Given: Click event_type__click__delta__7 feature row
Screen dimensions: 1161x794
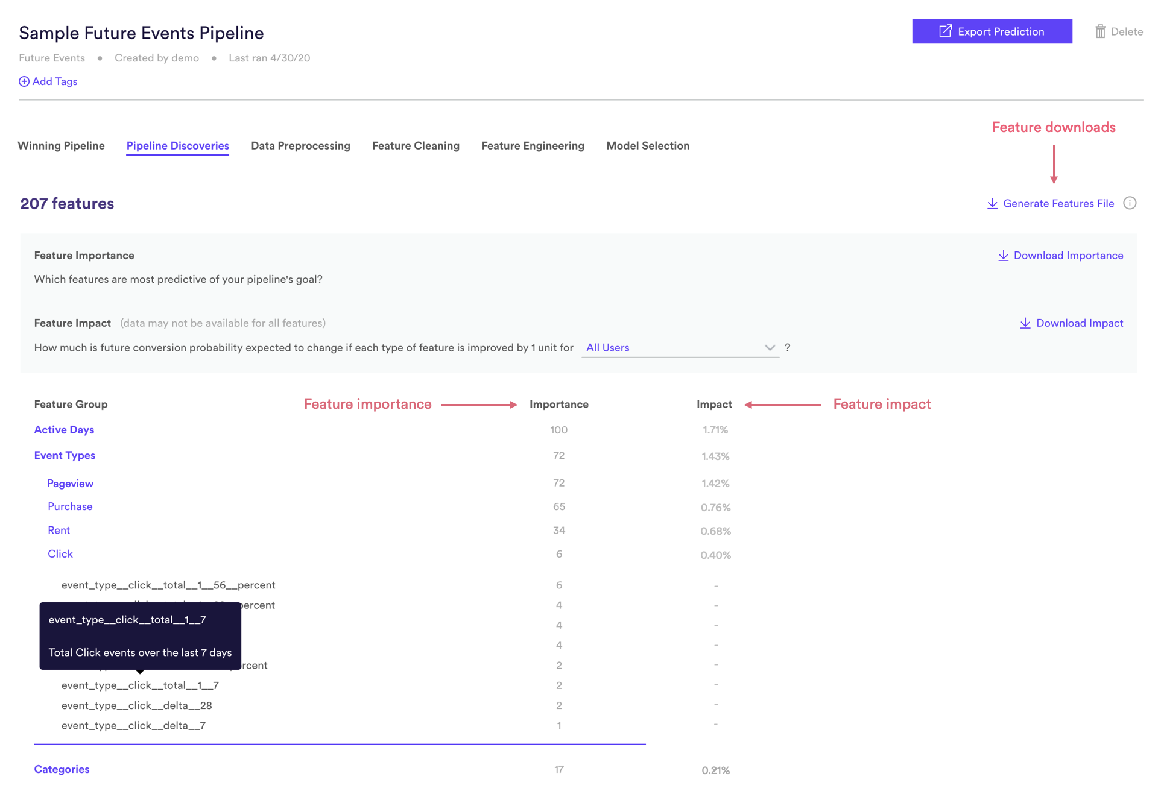Looking at the screenshot, I should [x=133, y=725].
